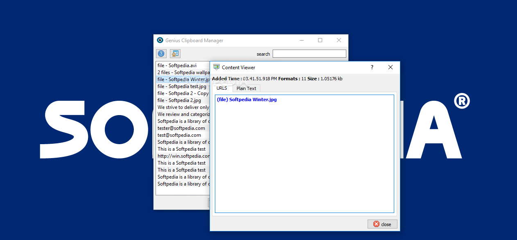This screenshot has width=517, height=240.
Task: Click "(file) Softpedia Winter.jpg" entry in viewer
Action: [x=247, y=100]
